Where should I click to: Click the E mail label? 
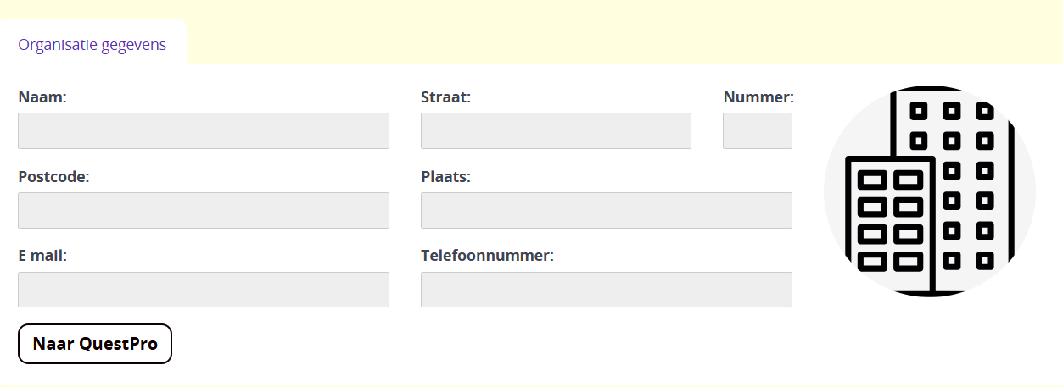coord(42,256)
